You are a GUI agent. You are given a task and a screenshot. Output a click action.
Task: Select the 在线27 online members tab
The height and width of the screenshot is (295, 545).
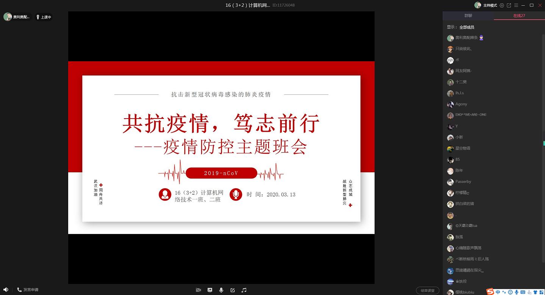click(519, 16)
